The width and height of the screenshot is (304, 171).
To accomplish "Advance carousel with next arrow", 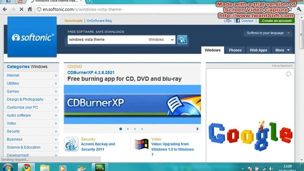I will 198,129.
